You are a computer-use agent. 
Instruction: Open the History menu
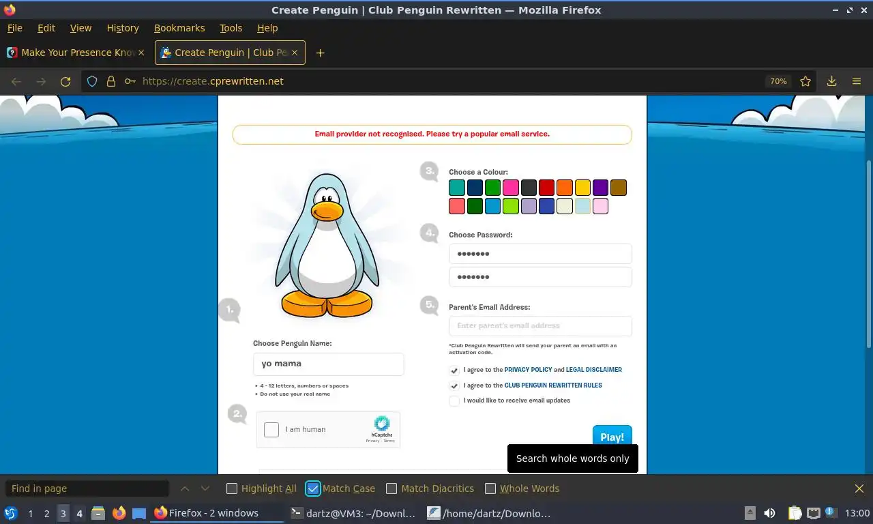[123, 28]
